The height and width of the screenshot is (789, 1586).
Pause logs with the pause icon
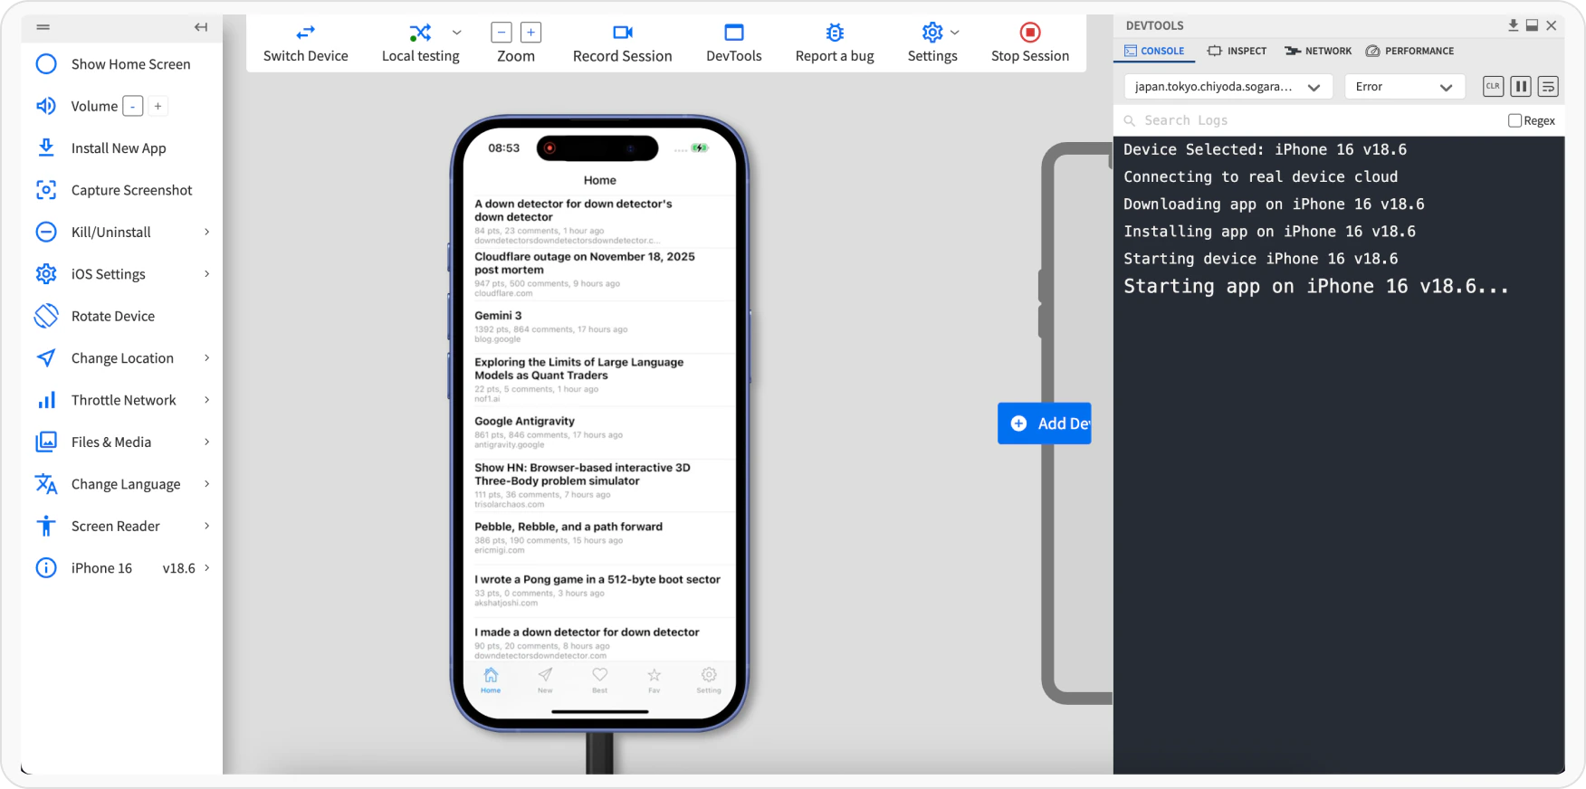coord(1521,87)
